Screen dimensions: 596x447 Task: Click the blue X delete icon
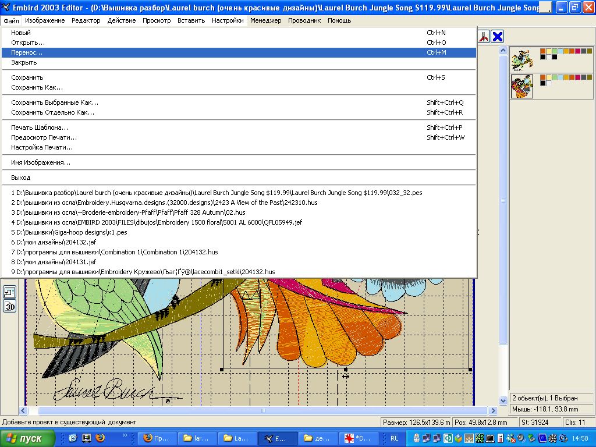pyautogui.click(x=498, y=37)
